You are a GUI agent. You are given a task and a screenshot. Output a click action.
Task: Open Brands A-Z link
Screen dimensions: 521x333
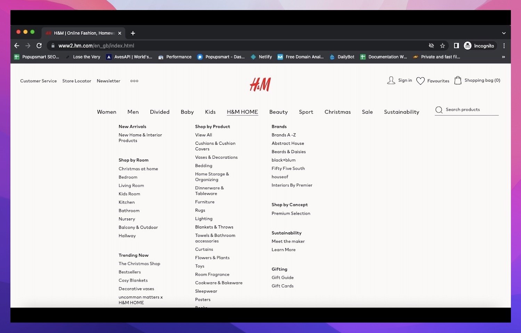tap(284, 135)
